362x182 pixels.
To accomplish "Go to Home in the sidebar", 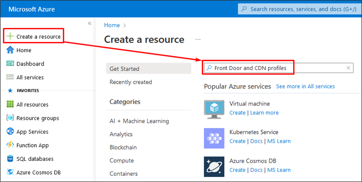I will coord(24,50).
